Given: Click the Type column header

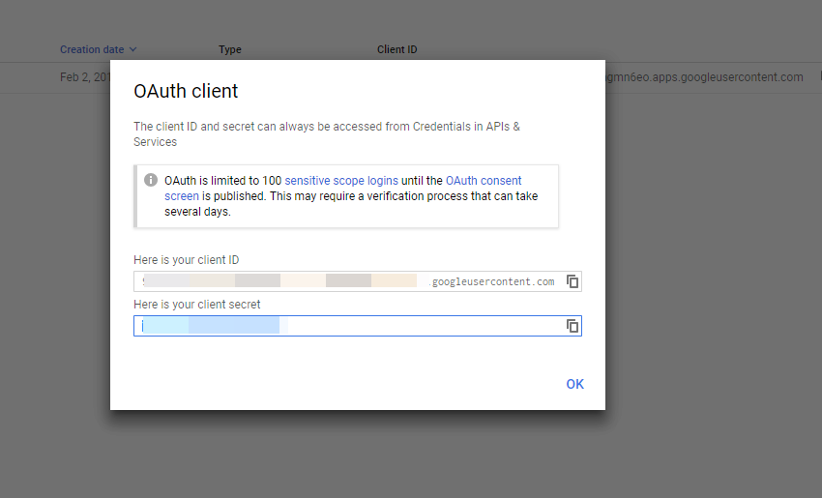Looking at the screenshot, I should tap(229, 49).
